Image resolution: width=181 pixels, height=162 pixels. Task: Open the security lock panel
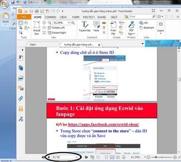21,109
